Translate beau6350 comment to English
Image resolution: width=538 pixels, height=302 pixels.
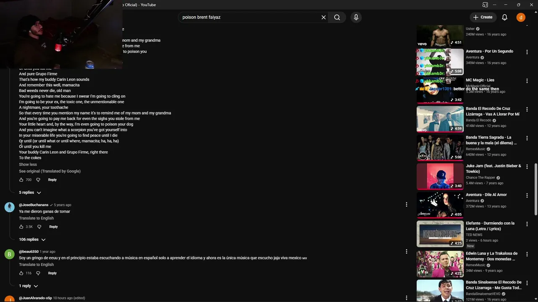pyautogui.click(x=36, y=265)
